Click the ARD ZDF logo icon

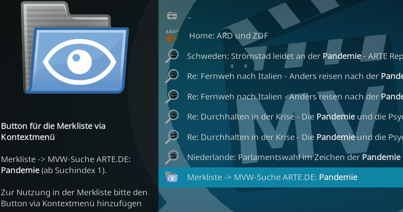click(172, 36)
